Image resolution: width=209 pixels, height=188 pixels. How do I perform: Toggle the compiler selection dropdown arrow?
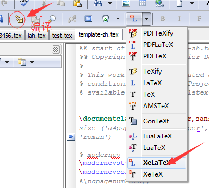coord(146,18)
